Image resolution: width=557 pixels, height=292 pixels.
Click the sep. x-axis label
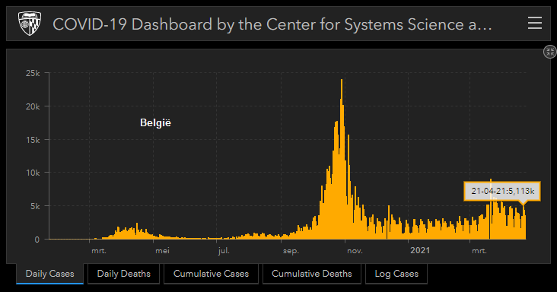(x=291, y=251)
